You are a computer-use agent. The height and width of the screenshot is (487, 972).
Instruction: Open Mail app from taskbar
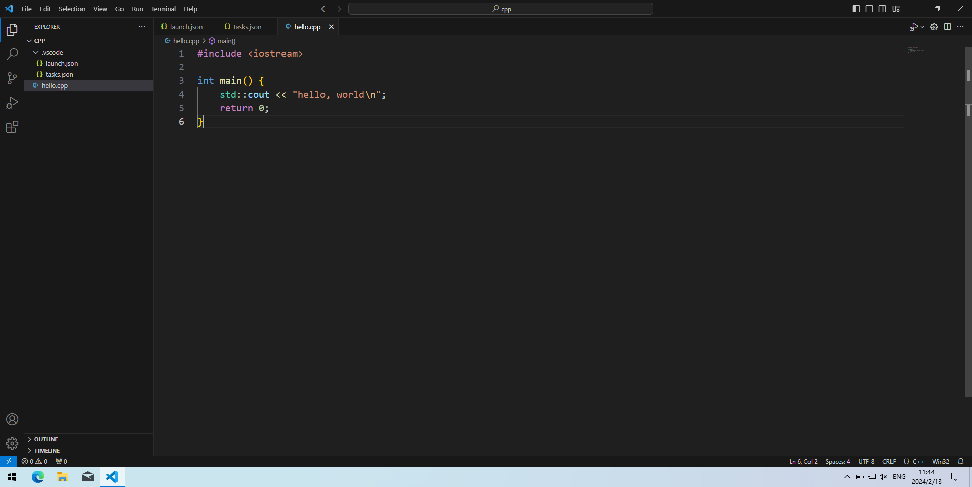[87, 477]
